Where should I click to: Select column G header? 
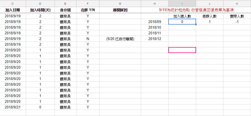point(120,4)
